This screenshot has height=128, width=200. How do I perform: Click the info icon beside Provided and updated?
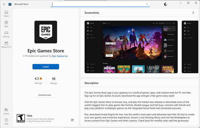(24, 56)
